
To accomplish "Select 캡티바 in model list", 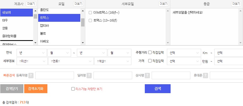I will tap(59, 26).
